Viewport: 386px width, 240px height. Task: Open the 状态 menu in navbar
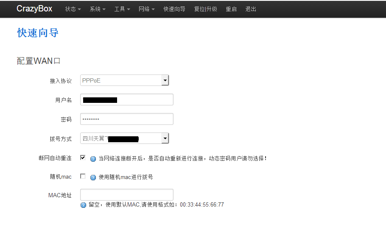pyautogui.click(x=73, y=9)
